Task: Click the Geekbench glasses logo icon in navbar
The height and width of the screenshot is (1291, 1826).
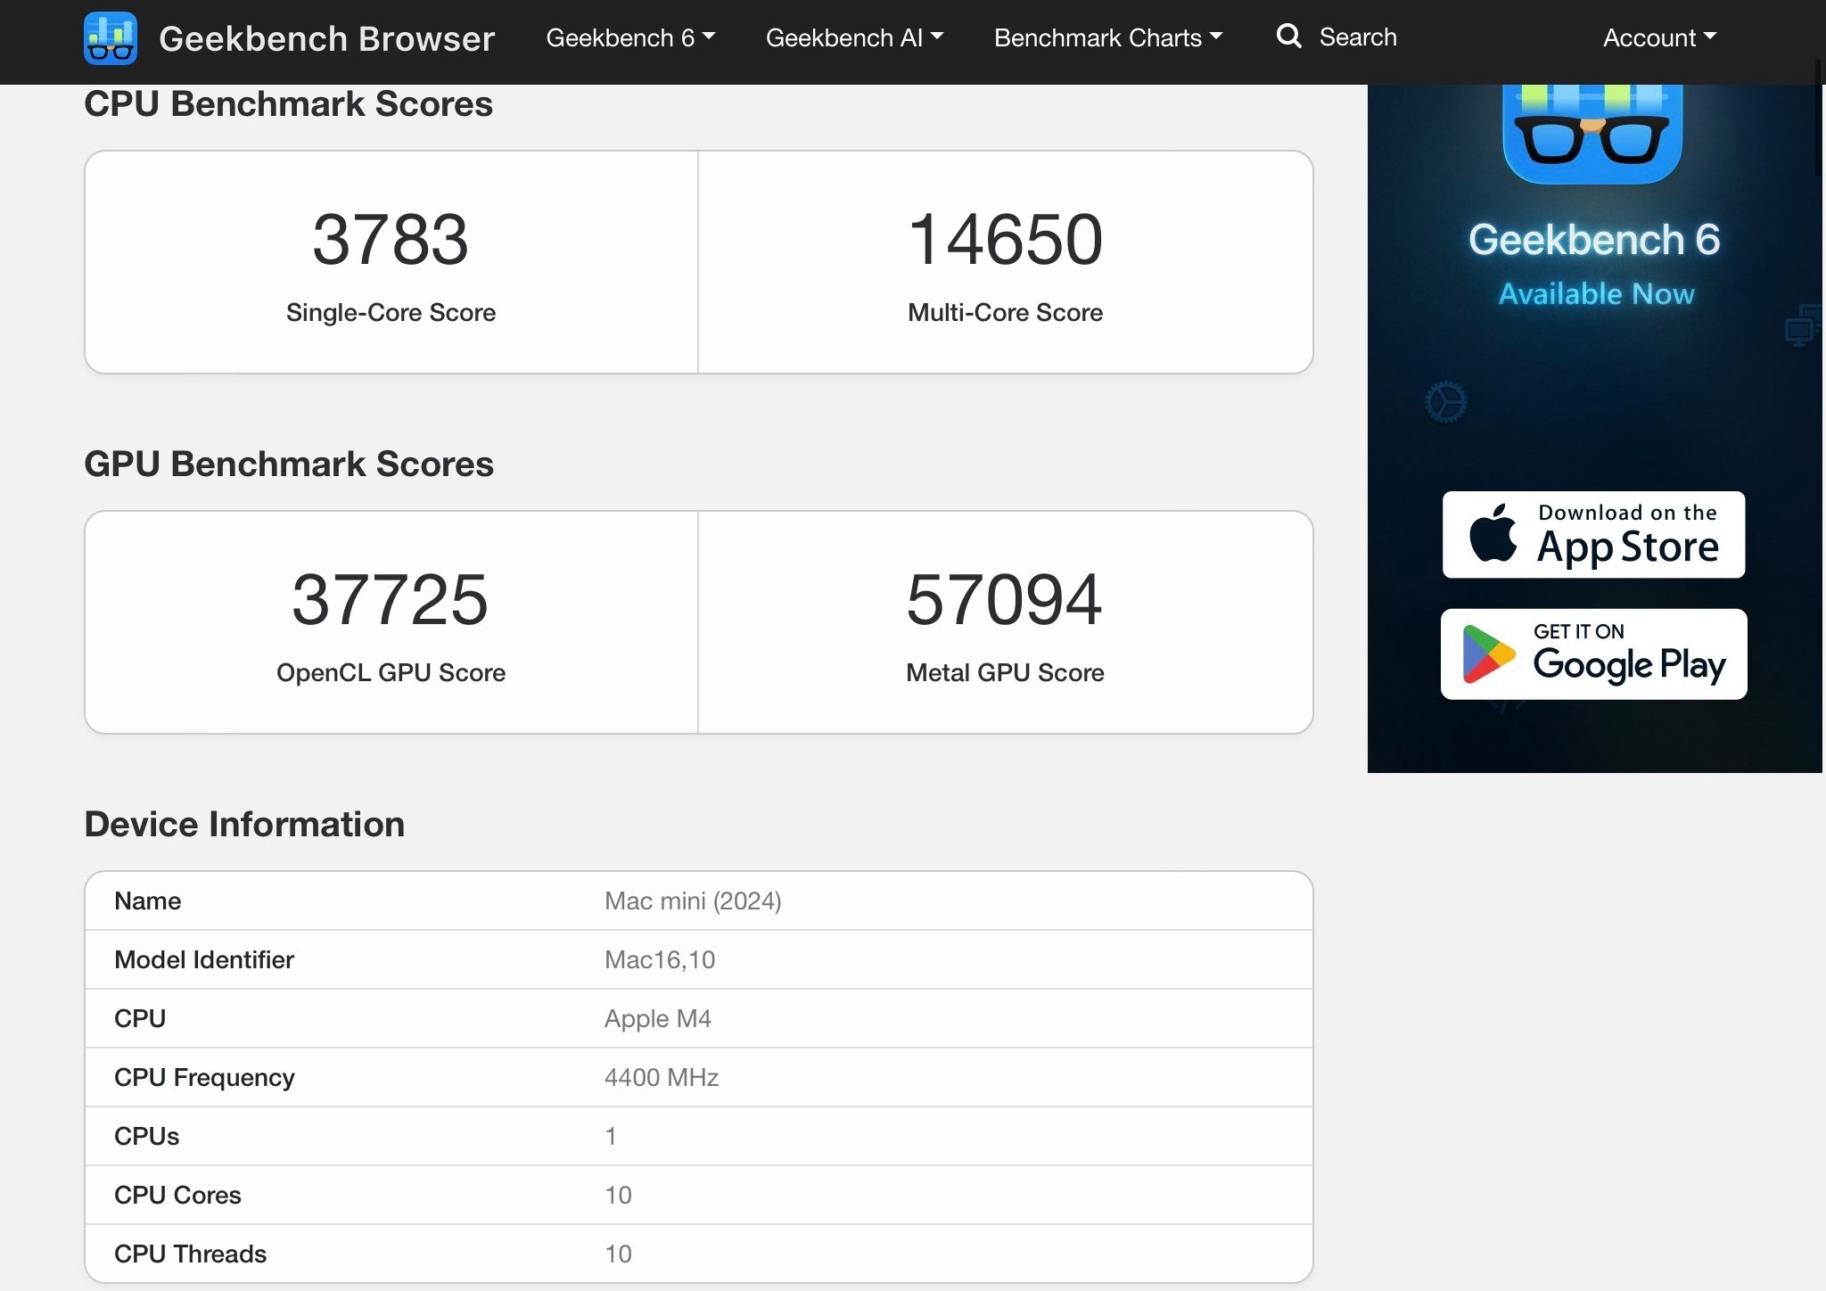Action: [x=111, y=38]
